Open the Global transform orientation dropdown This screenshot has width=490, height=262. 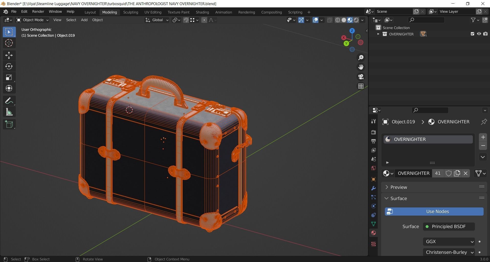157,20
